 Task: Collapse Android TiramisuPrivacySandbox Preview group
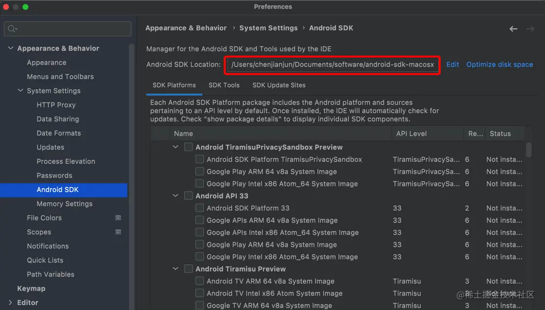click(175, 147)
